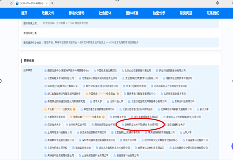Click document icon beside 浙江大学
This screenshot has width=233, height=160.
click(x=198, y=109)
